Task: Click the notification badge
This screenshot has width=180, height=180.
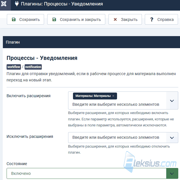Action: 33,67
